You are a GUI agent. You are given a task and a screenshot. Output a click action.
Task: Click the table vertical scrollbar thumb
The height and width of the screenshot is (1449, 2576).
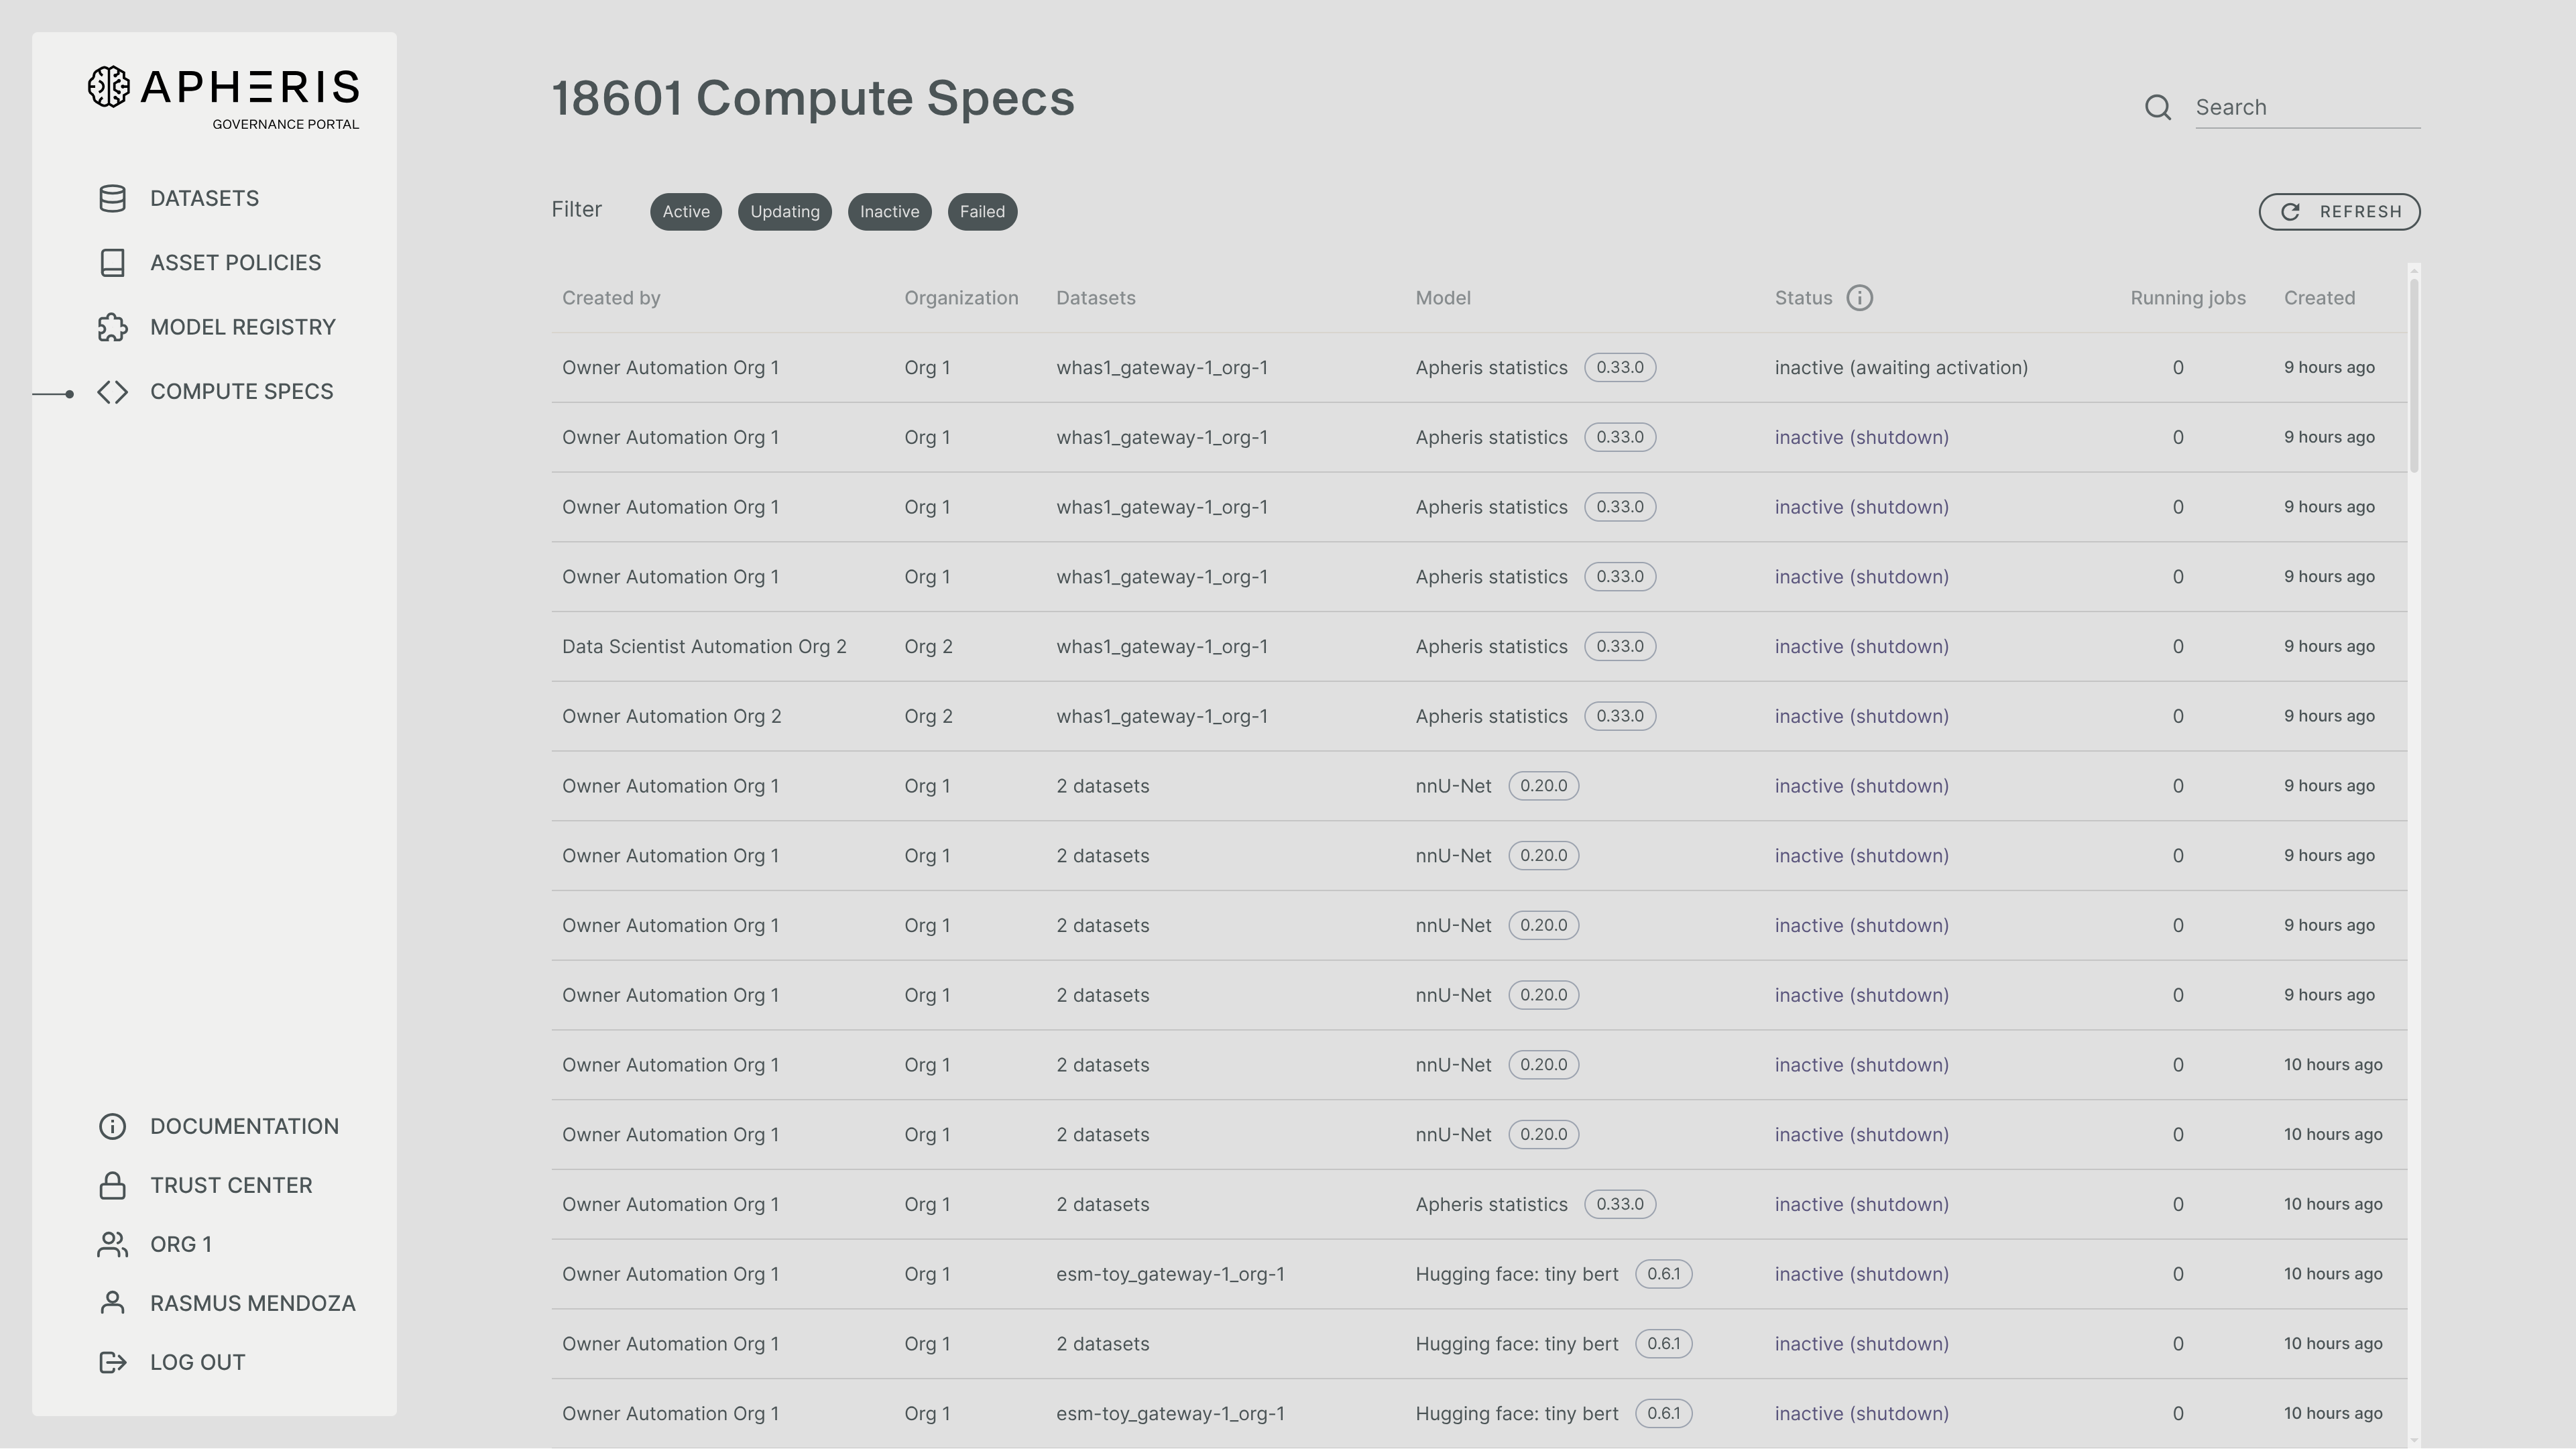click(x=2413, y=375)
